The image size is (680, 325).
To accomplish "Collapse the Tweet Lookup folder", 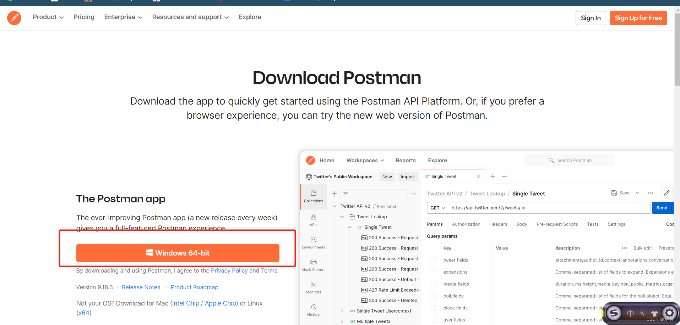I will pos(342,217).
